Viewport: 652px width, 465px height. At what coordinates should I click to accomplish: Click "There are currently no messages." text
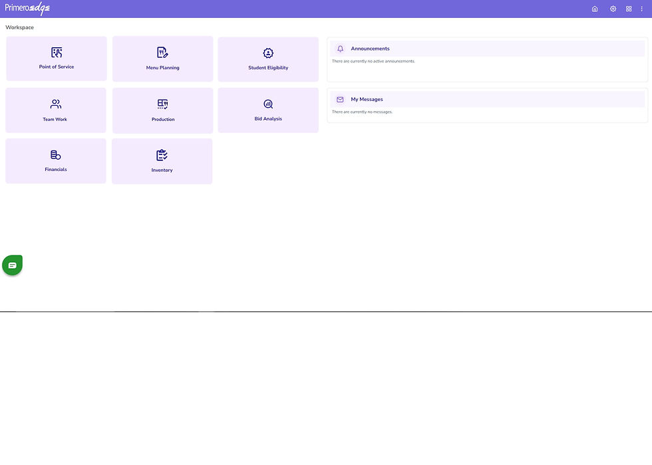click(x=362, y=112)
